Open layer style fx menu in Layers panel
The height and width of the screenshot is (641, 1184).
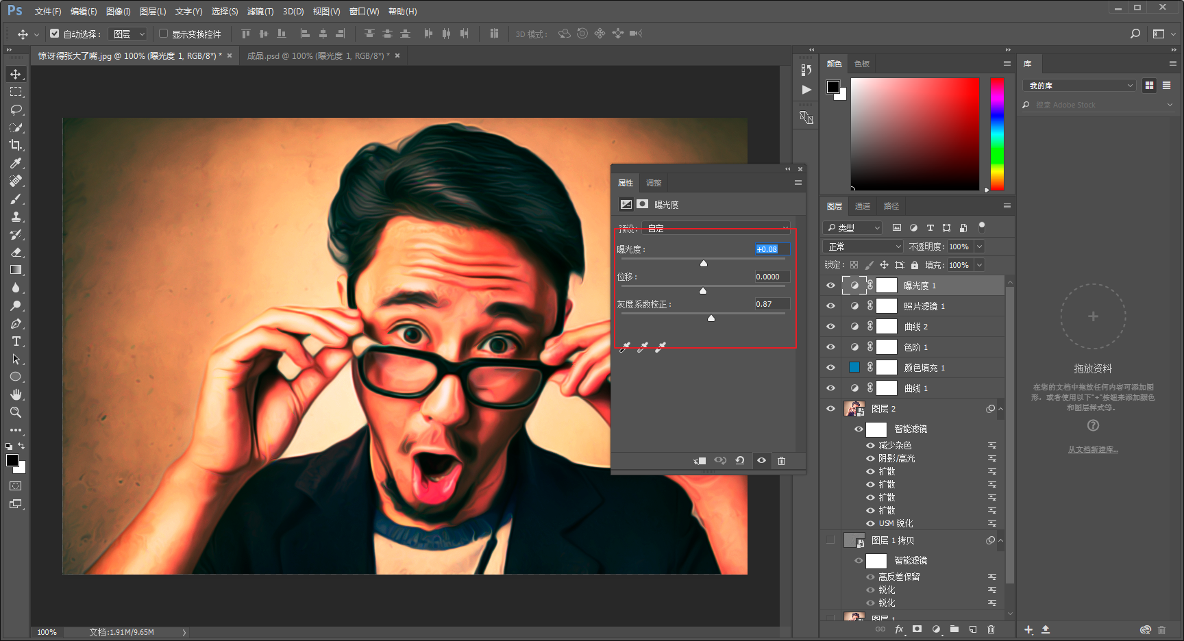click(899, 629)
